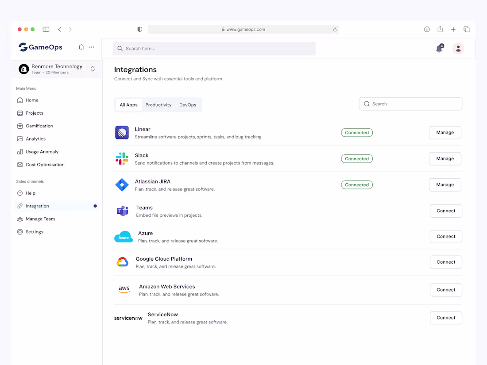Open Analytics in the sidebar menu
Image resolution: width=487 pixels, height=365 pixels.
pos(35,139)
